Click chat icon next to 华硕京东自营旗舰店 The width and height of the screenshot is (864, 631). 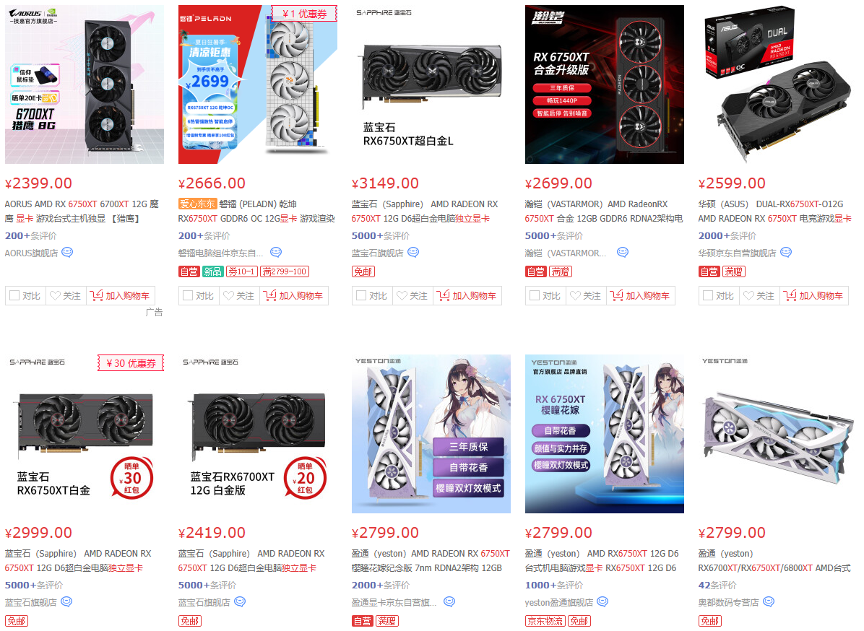click(x=786, y=253)
